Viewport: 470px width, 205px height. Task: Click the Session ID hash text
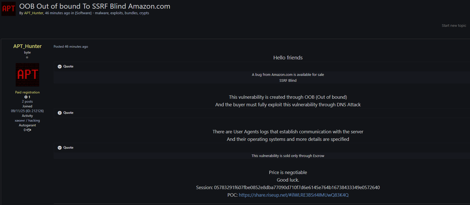click(297, 187)
